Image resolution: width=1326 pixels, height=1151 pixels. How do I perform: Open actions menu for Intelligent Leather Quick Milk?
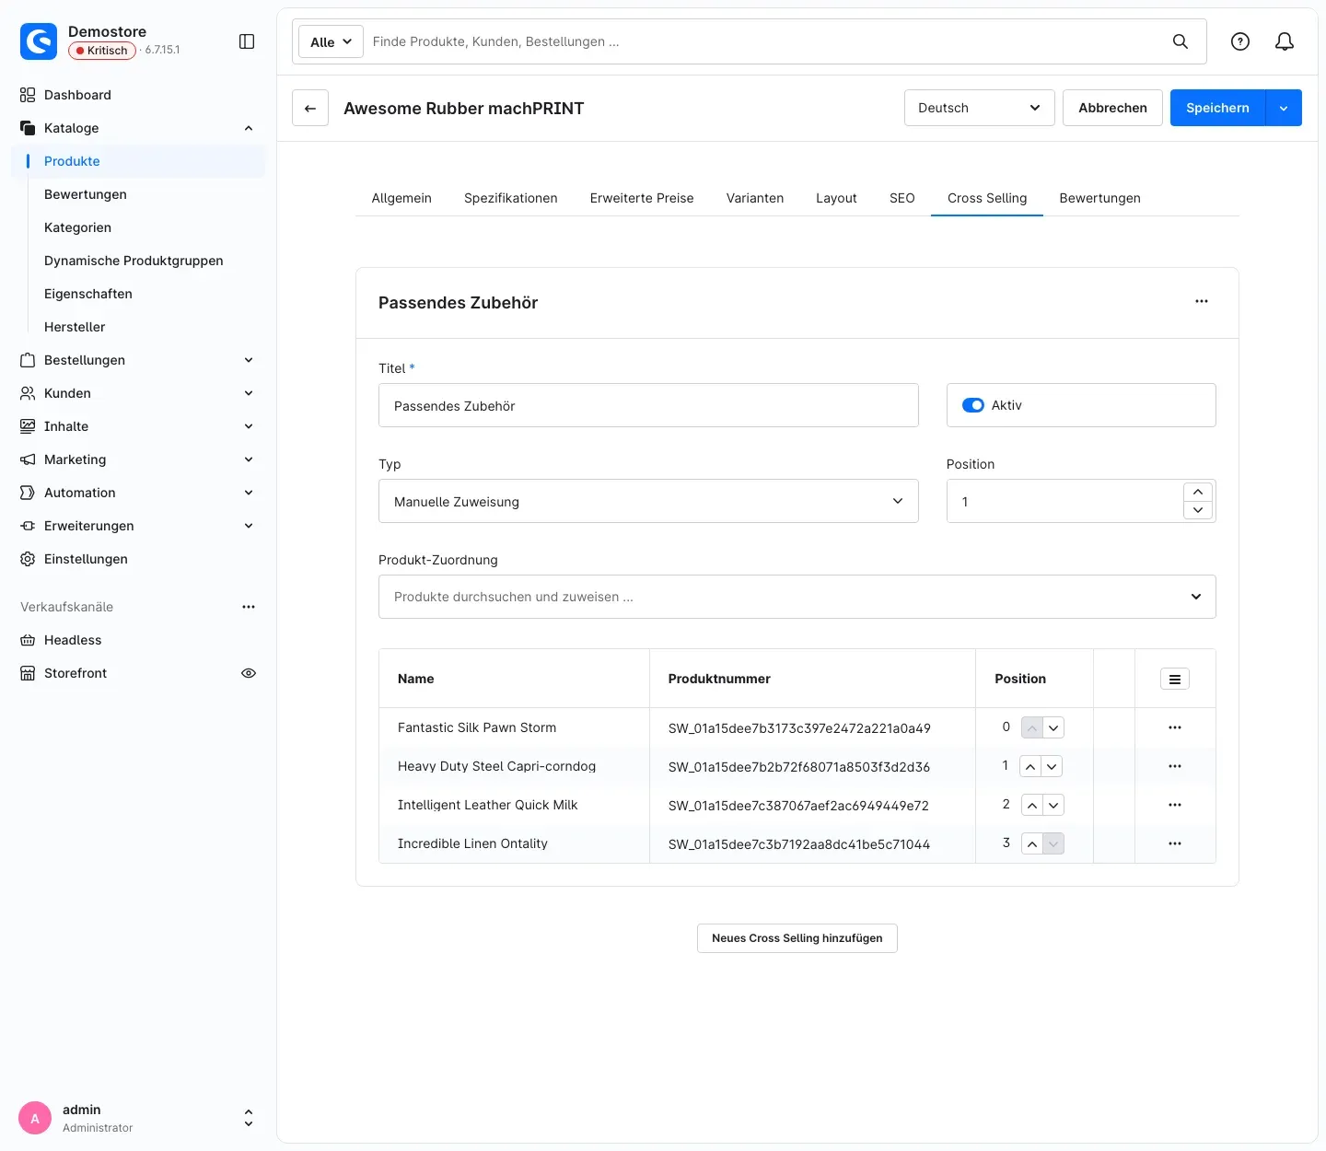point(1175,805)
